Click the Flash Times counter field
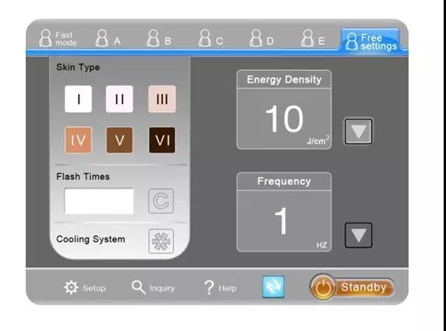 pos(99,201)
